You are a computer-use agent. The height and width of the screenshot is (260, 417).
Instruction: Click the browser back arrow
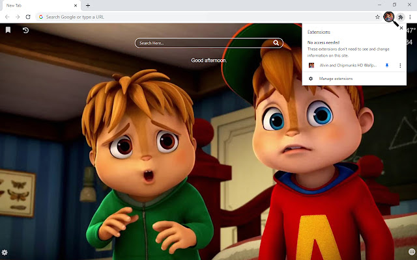[x=7, y=17]
